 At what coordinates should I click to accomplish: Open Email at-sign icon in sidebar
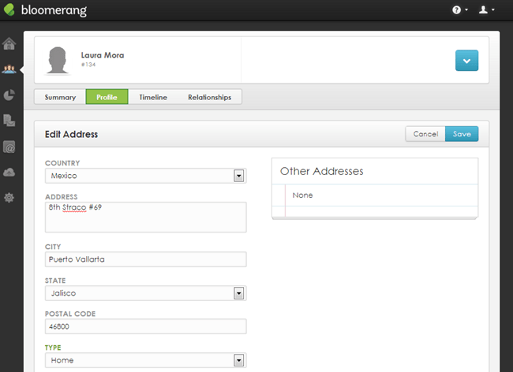9,147
